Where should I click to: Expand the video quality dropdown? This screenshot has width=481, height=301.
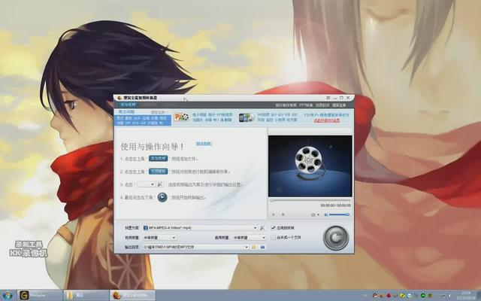click(x=159, y=238)
